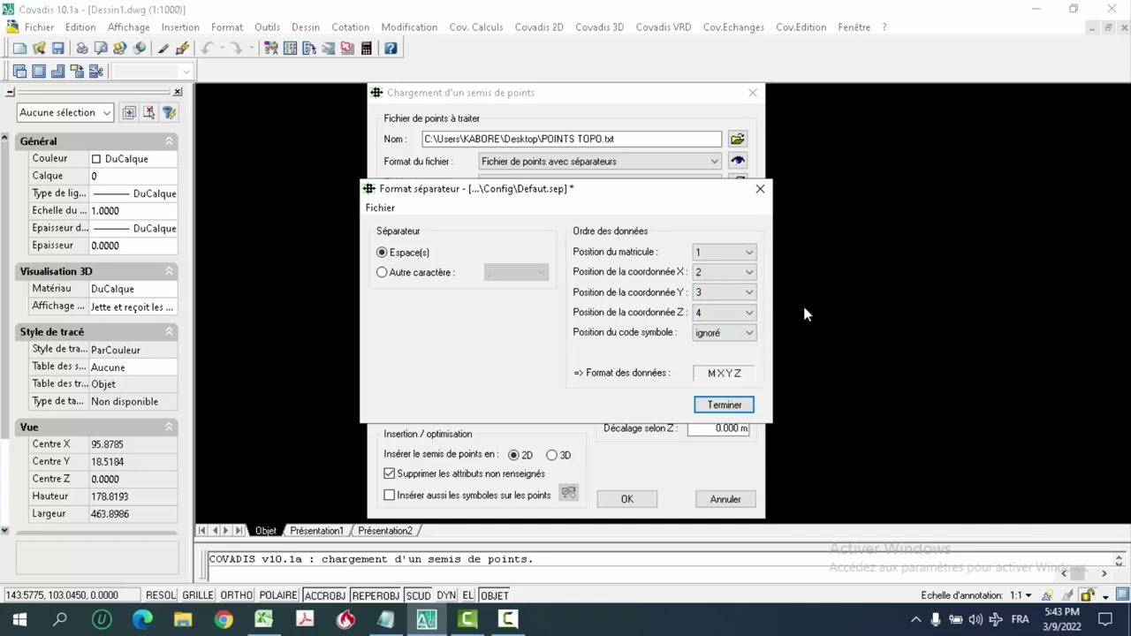Click the Undo arrow icon
Viewport: 1131px width, 636px height.
(x=209, y=49)
